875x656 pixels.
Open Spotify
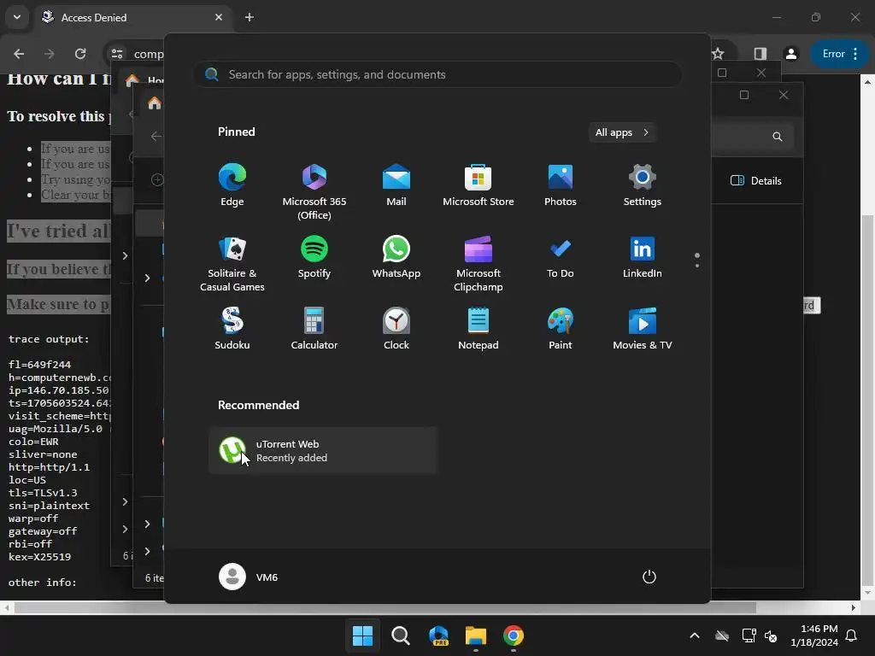coord(314,257)
